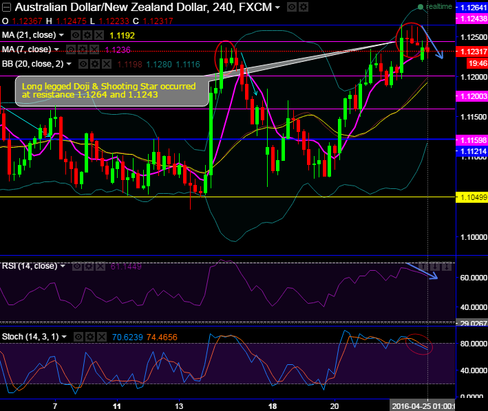Click the RSI (14, close) legend label
This screenshot has height=411, width=488.
tap(30, 266)
